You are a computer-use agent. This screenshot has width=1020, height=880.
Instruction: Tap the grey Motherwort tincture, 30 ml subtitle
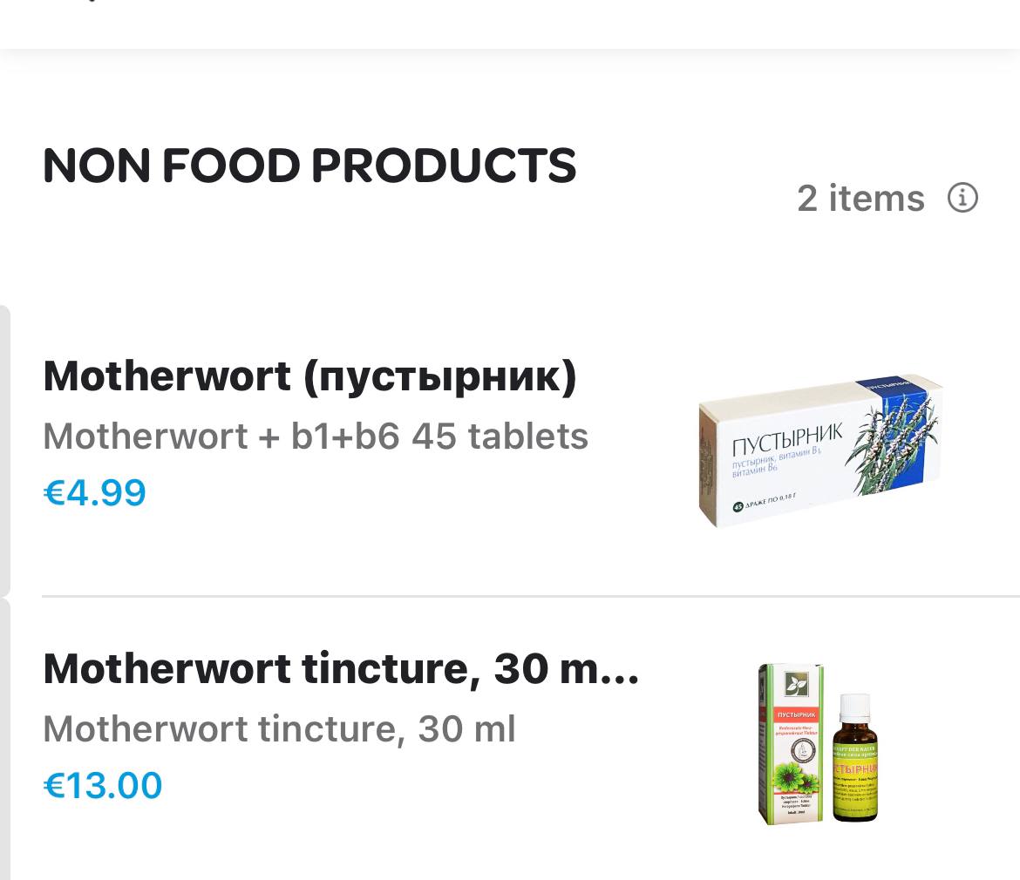[x=279, y=729]
